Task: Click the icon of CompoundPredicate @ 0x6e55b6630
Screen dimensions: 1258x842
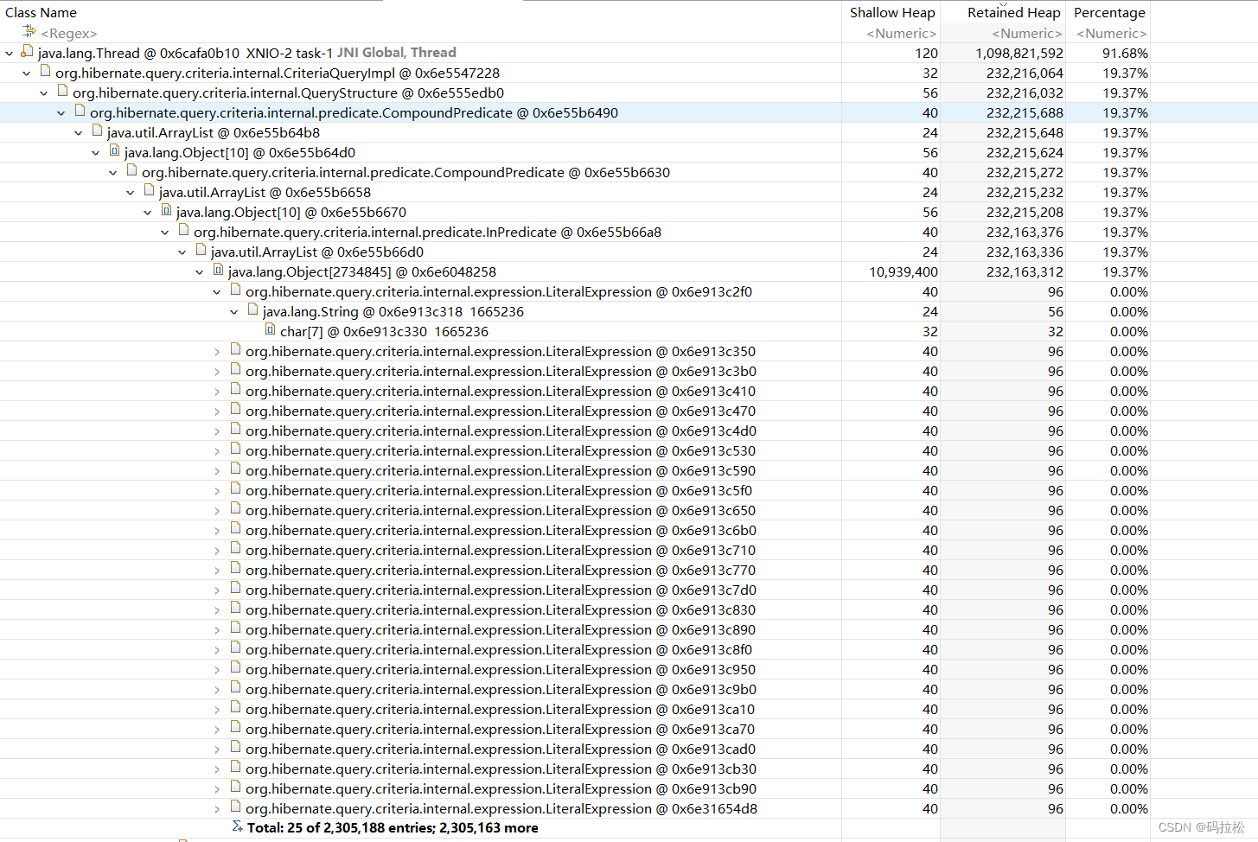Action: point(131,171)
